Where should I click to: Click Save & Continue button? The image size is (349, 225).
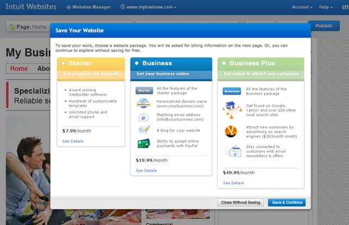tap(287, 202)
